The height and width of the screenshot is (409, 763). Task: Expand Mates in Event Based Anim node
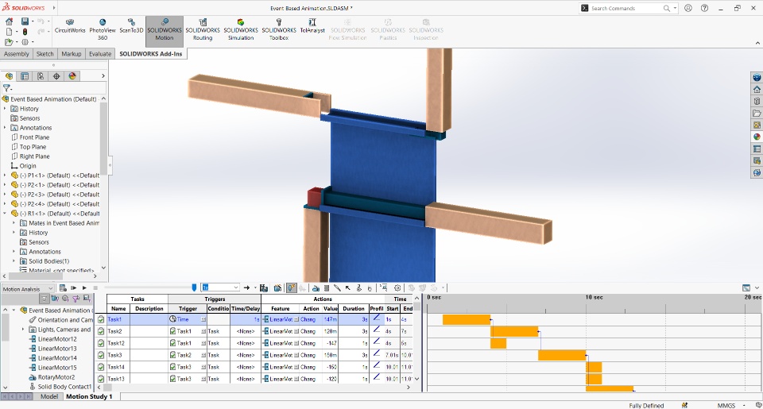pos(14,223)
